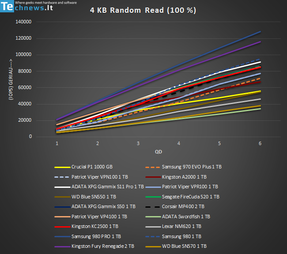This screenshot has height=254, width=287.
Task: Select the 'Kingston A2000 1 TB' legend label
Action: [184, 177]
